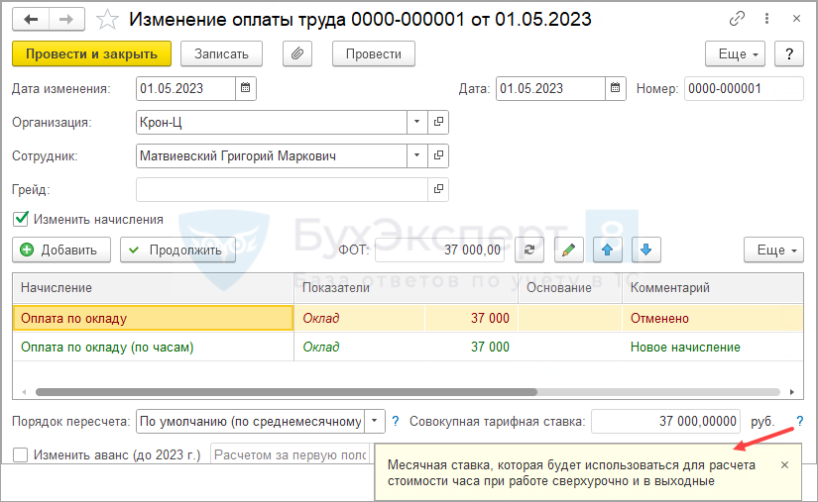This screenshot has height=502, width=818.
Task: Click the green pencil edit icon
Action: (x=568, y=250)
